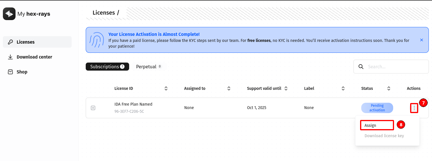Click the magnifying glass search icon
Screen dimensions: 432x161
pyautogui.click(x=361, y=67)
